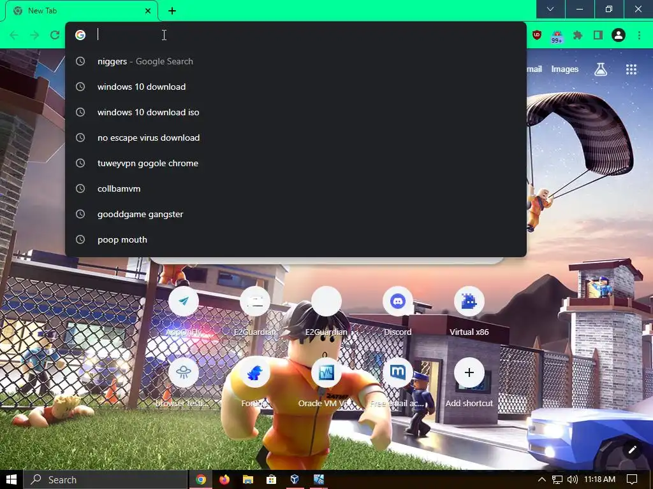Toggle the Chrome side panel icon

pos(598,35)
